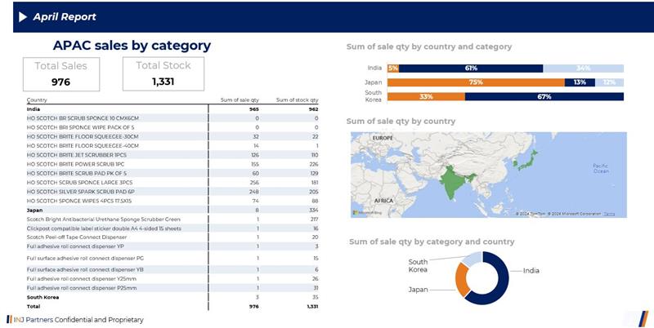Select row HO SCOTCH BR SCRUB SPONGE 10 CMX6CM

[x=172, y=118]
